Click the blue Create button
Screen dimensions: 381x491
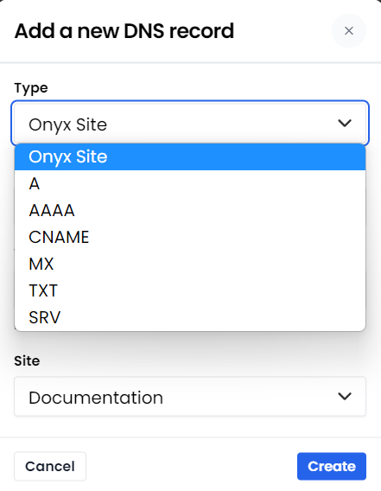(332, 466)
